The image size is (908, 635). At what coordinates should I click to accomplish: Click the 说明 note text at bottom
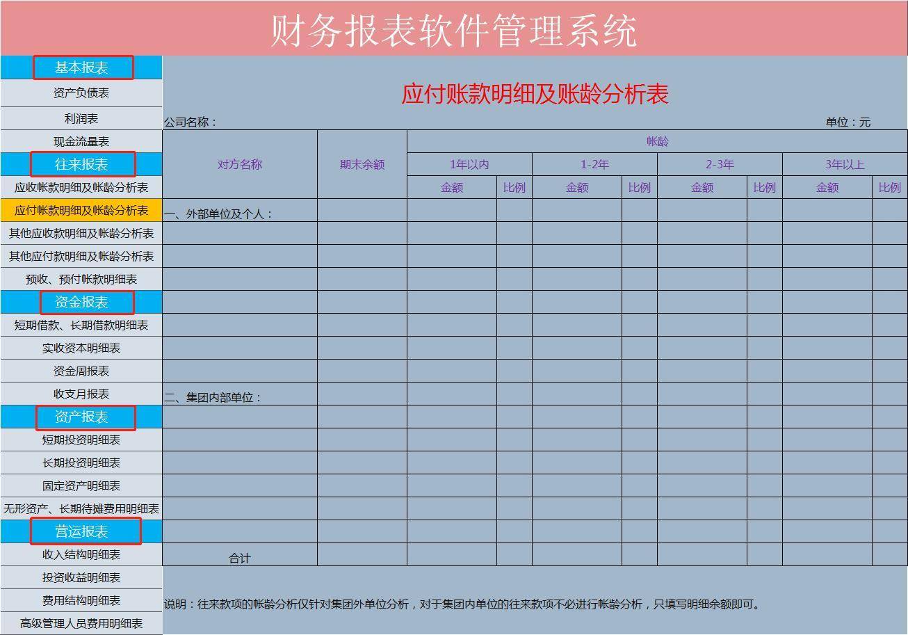(x=462, y=604)
